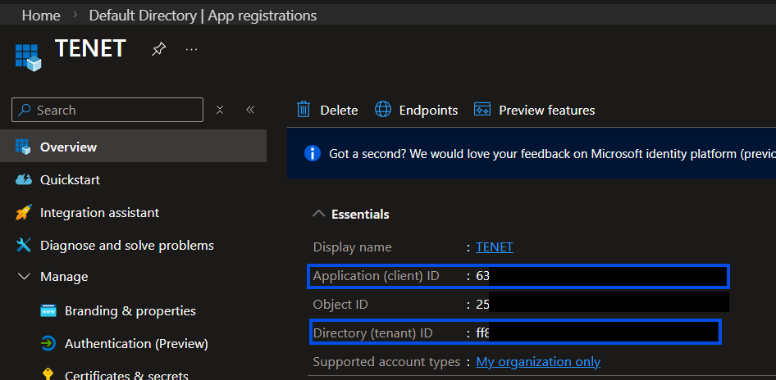Click the Preview features icon
This screenshot has height=380, width=776.
tap(482, 109)
